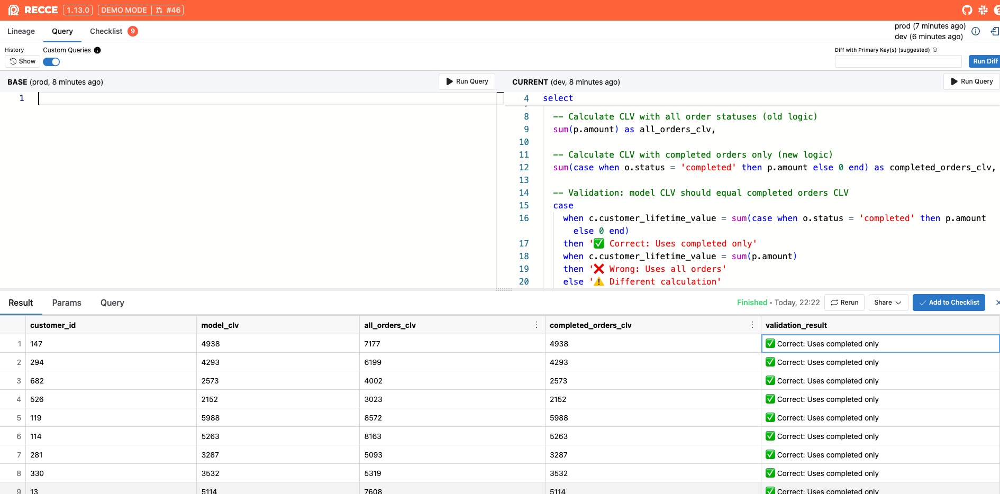
Task: Click the 'case' keyword on line 15
Action: tap(563, 206)
